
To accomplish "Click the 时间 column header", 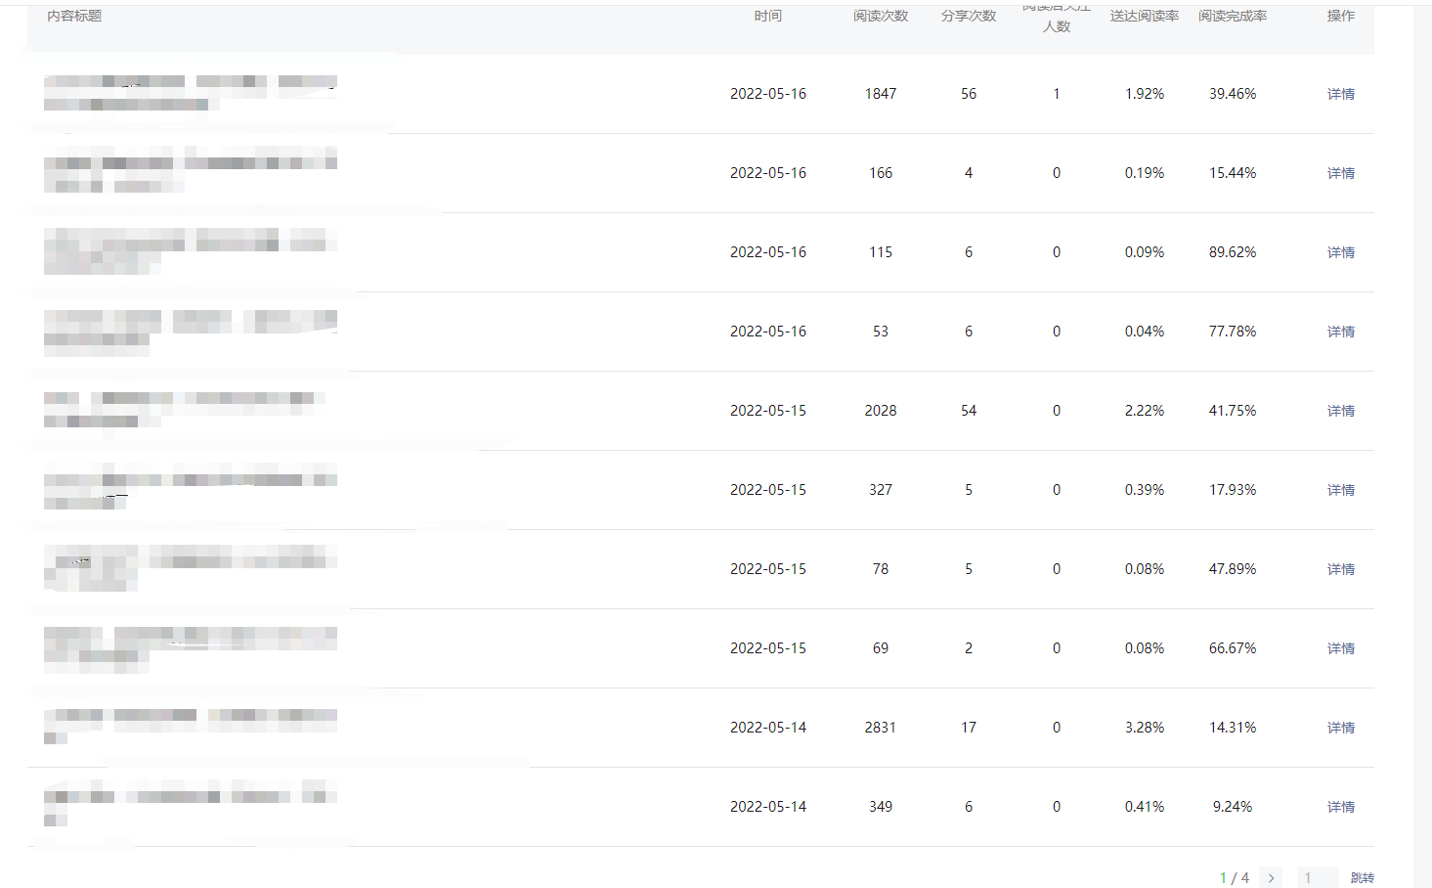I will [767, 16].
